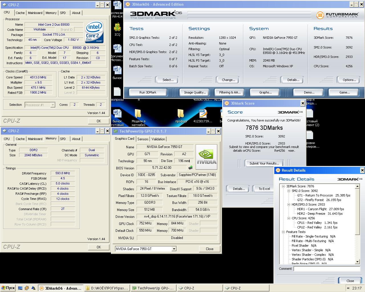Collapse the CPU Score: 4256 node
Screen dimensions: 365x292
coord(289,218)
